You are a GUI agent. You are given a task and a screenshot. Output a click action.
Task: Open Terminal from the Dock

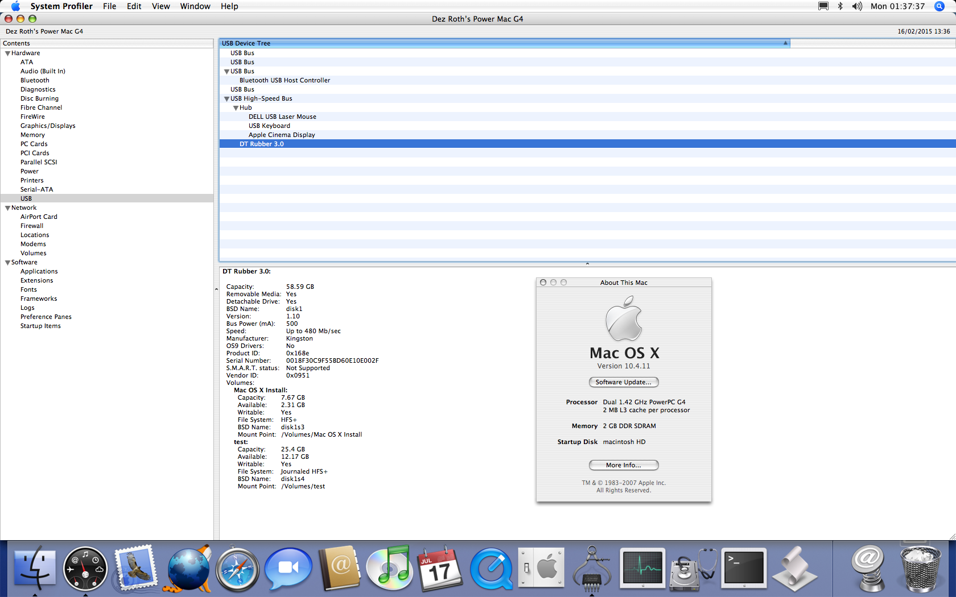[x=744, y=568]
